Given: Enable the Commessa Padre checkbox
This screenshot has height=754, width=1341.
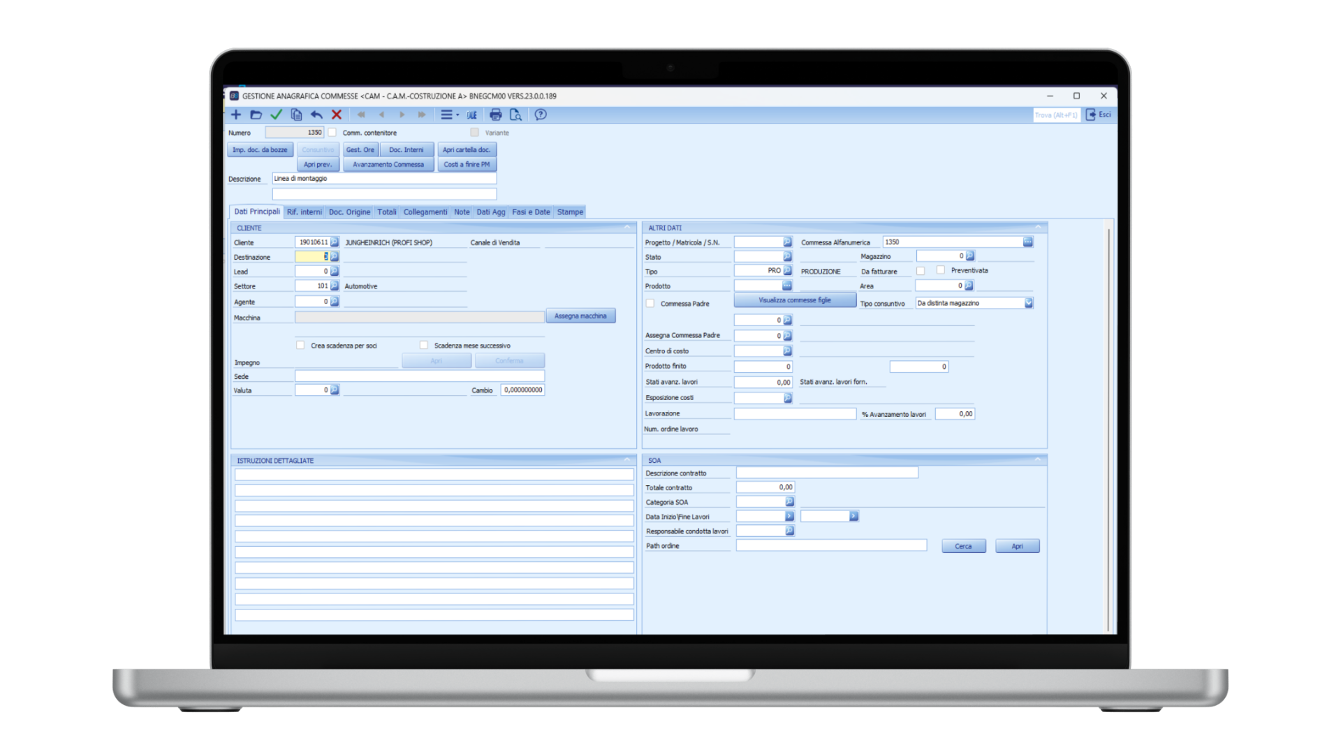Looking at the screenshot, I should pos(650,304).
